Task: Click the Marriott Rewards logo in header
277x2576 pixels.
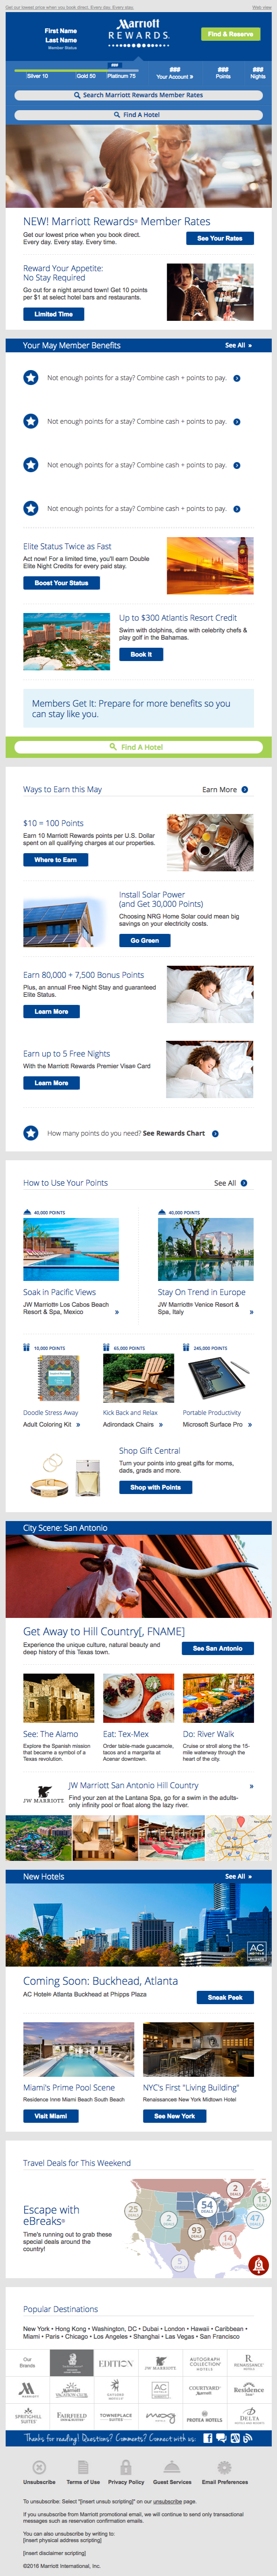Action: click(x=138, y=29)
